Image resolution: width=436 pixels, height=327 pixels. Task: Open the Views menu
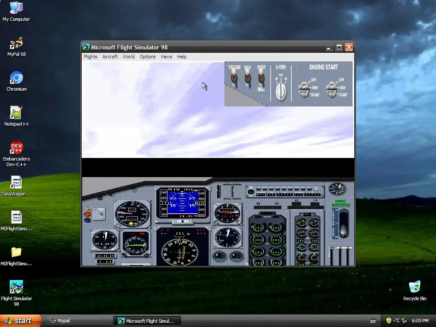click(166, 57)
